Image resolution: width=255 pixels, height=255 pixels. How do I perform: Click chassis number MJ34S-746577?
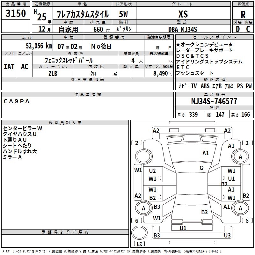click(x=214, y=101)
